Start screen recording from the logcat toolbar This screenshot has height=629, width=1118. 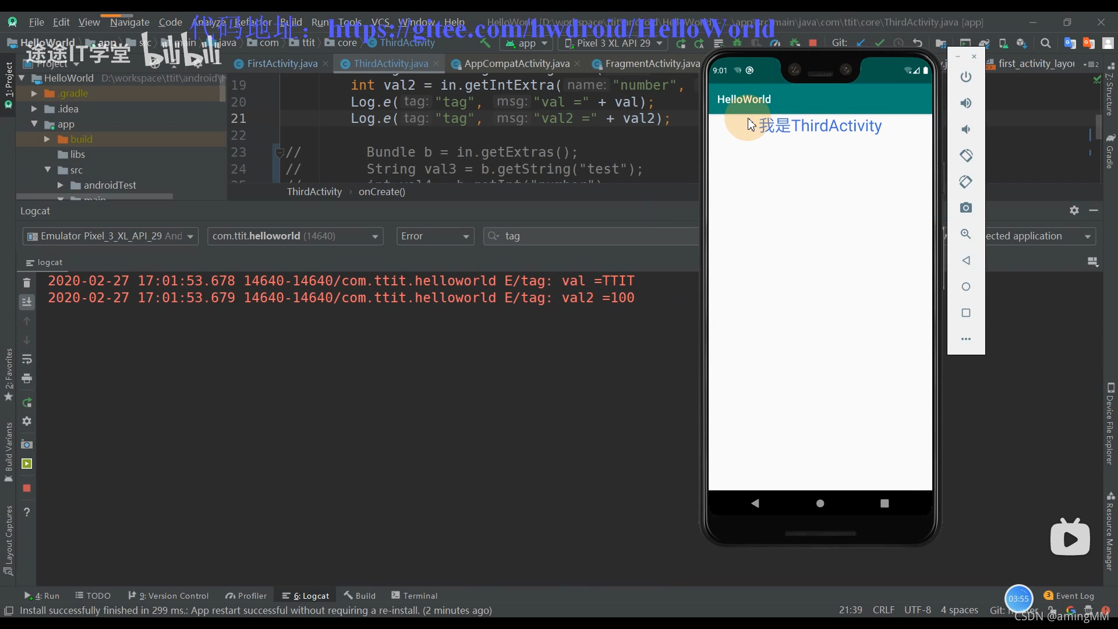(x=27, y=464)
